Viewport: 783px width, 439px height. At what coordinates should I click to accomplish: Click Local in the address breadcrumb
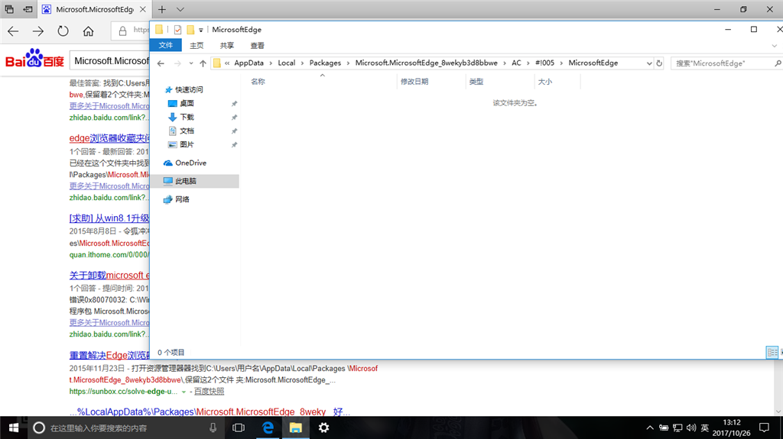coord(287,63)
